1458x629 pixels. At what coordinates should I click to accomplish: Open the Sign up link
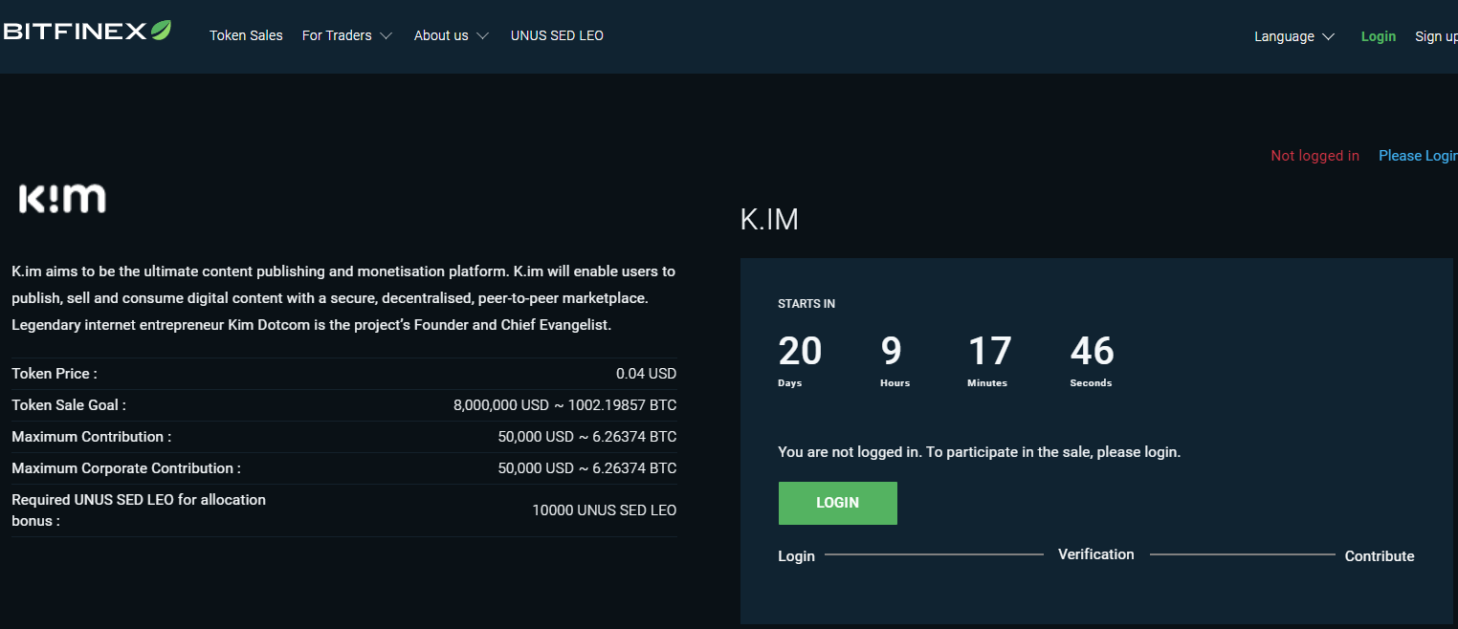[1435, 36]
